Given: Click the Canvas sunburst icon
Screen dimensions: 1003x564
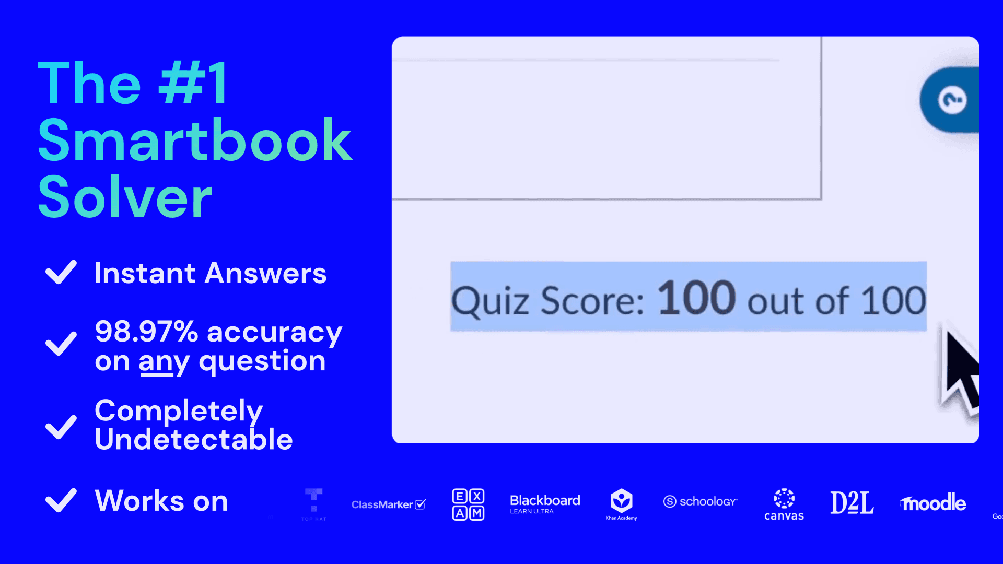Looking at the screenshot, I should click(x=784, y=498).
